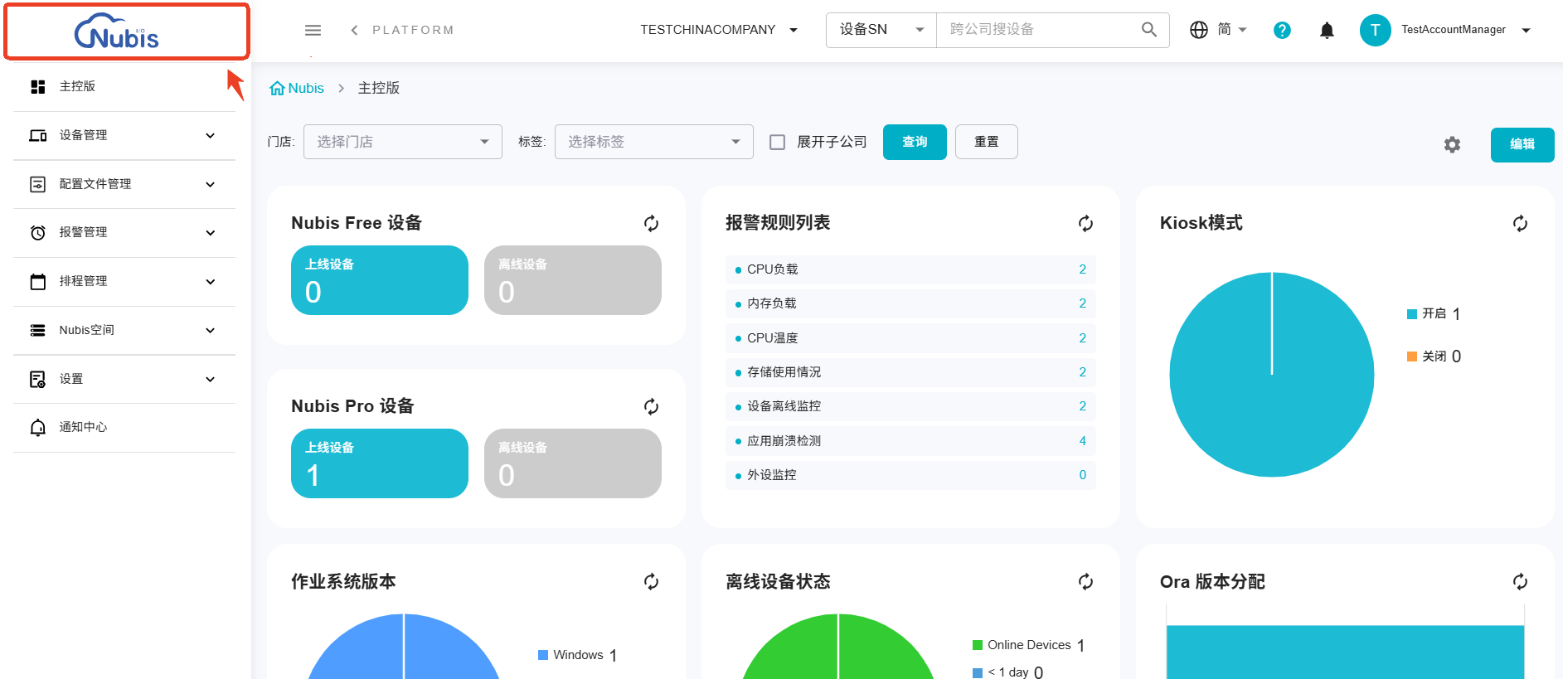Click the 设备管理 device icon

pyautogui.click(x=38, y=135)
